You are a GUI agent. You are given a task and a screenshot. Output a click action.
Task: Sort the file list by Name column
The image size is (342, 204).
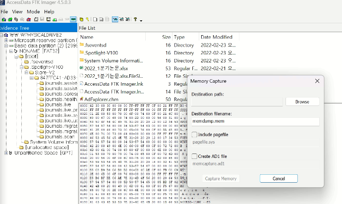[x=112, y=37]
